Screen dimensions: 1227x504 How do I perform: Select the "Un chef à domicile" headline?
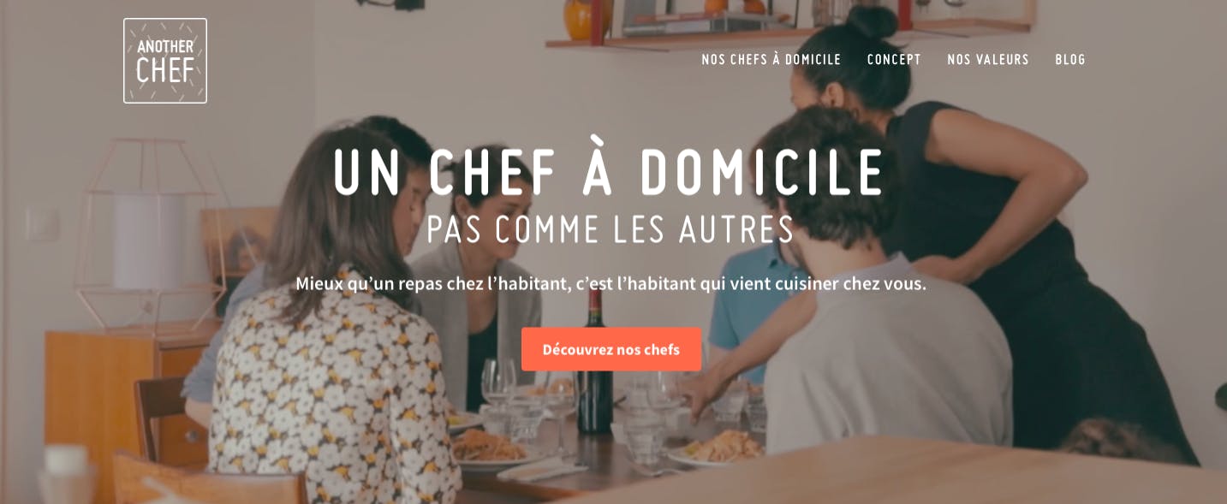click(609, 172)
